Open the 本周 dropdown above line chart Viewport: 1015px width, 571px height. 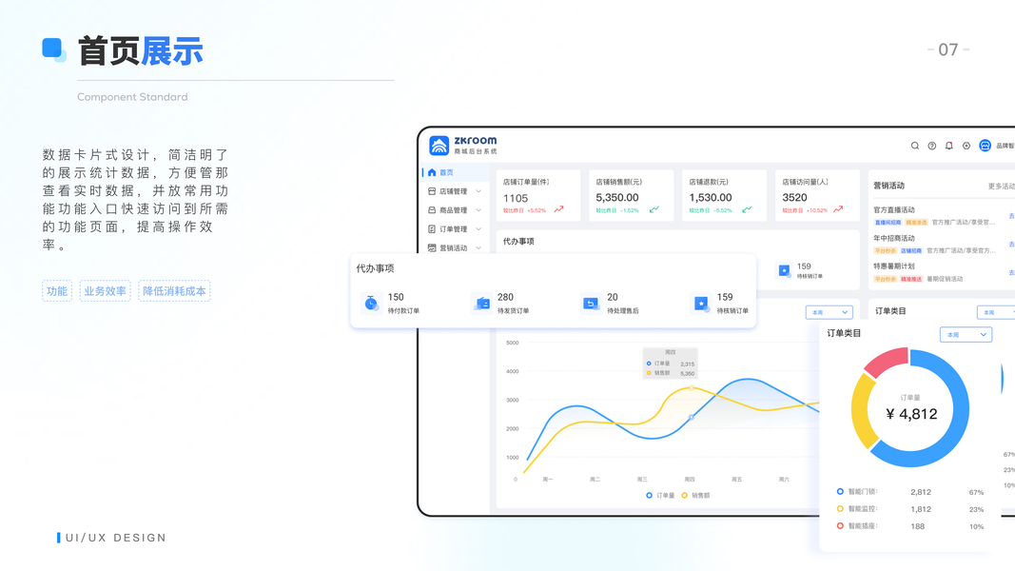830,312
